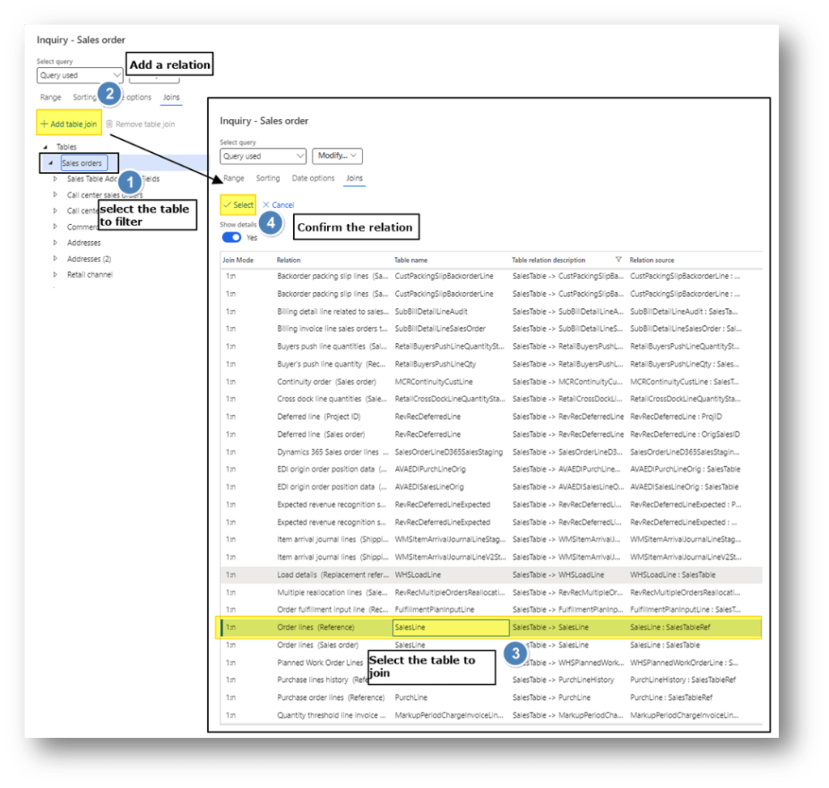Switch to the Date options tab in the foreground dialog
The height and width of the screenshot is (788, 829).
click(x=312, y=178)
